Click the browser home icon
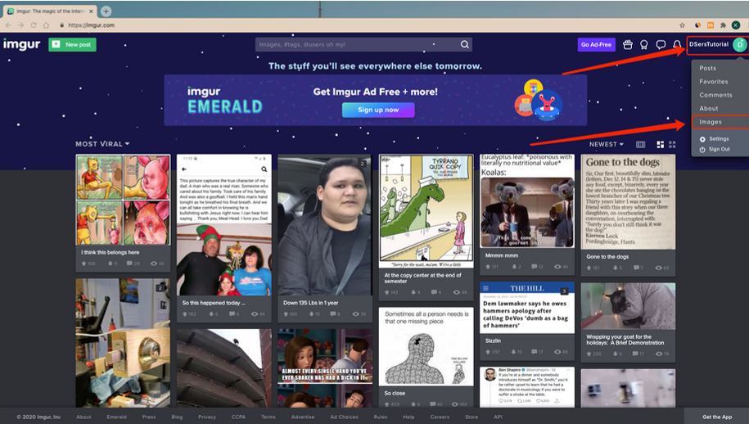749x424 pixels. point(46,25)
